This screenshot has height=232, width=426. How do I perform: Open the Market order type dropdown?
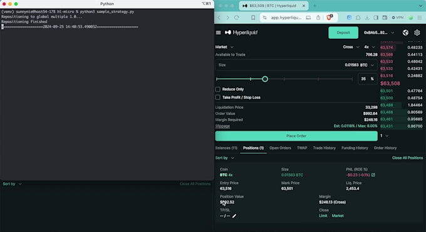pyautogui.click(x=224, y=47)
